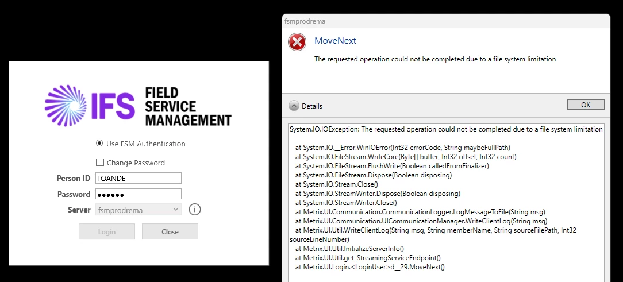Click the InitializeServerInfo() line
623x282 pixels.
click(x=349, y=249)
